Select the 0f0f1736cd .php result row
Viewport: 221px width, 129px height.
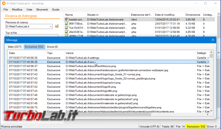click(139, 24)
